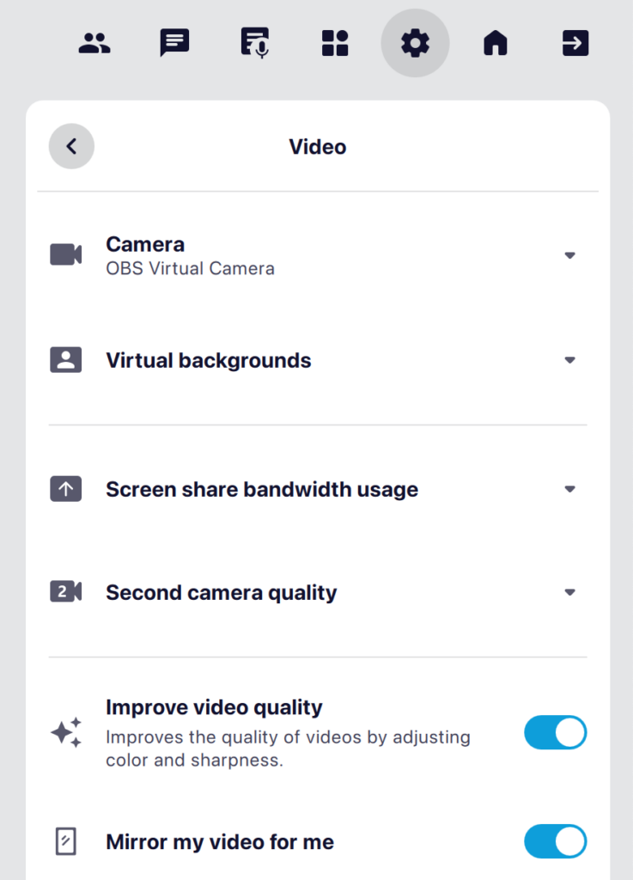Go back from Video settings
This screenshot has width=633, height=880.
click(x=71, y=146)
